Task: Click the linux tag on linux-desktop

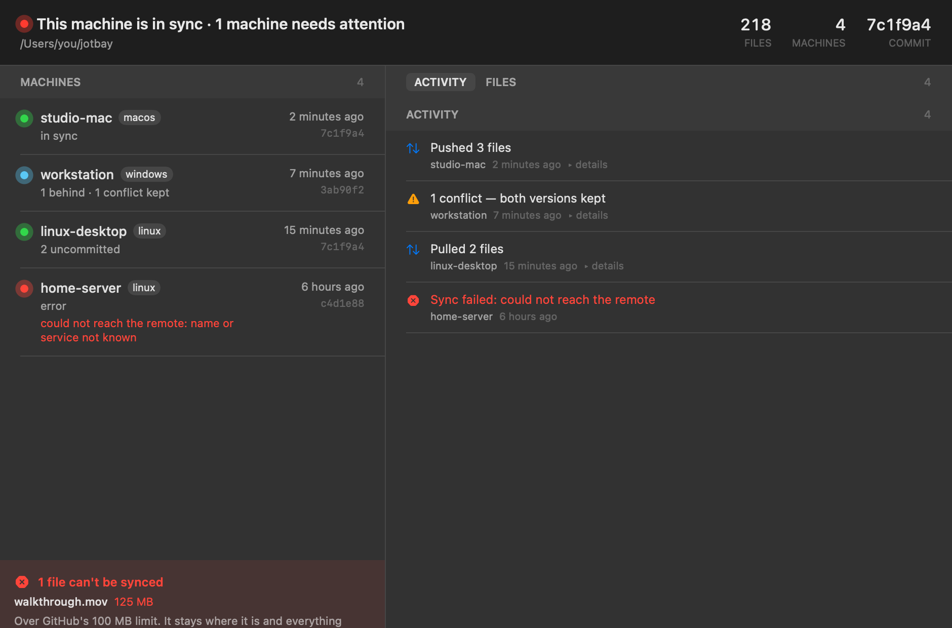Action: click(x=149, y=231)
